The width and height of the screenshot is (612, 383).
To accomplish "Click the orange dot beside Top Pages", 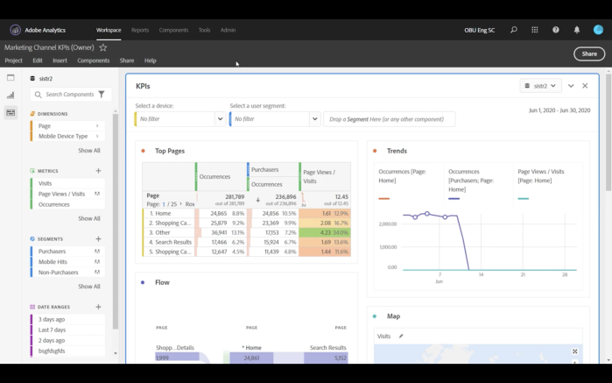I will [x=143, y=151].
